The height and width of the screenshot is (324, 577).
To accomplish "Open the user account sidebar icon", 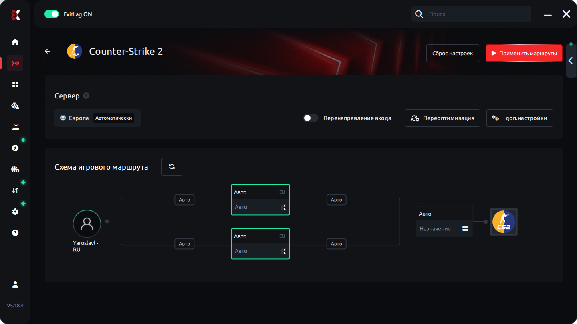I will point(15,284).
